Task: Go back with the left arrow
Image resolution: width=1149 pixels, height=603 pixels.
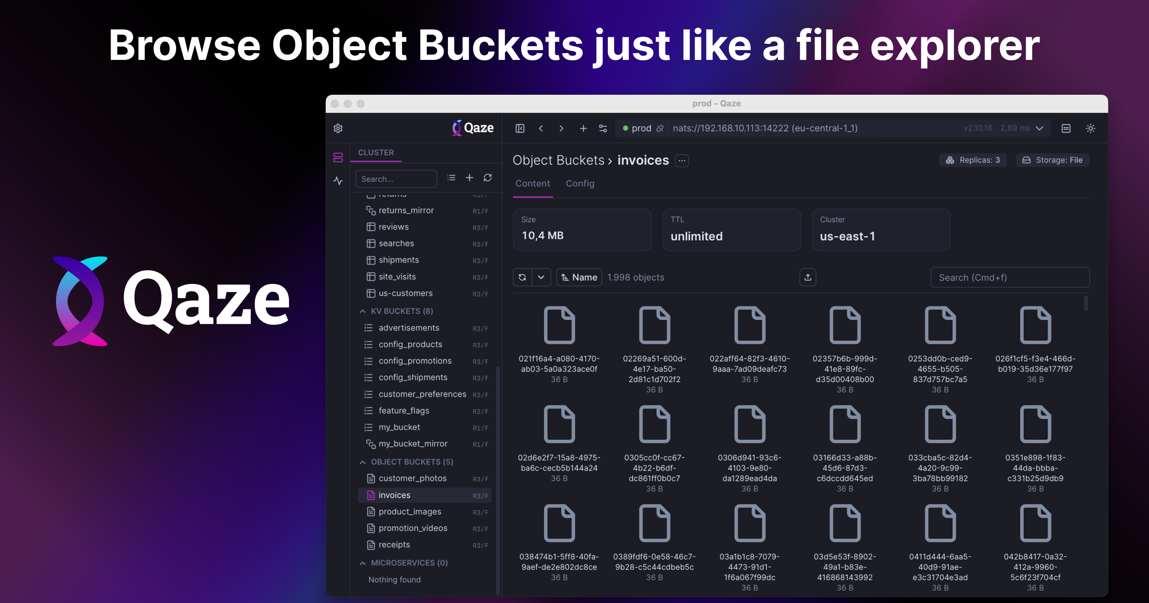Action: (540, 128)
